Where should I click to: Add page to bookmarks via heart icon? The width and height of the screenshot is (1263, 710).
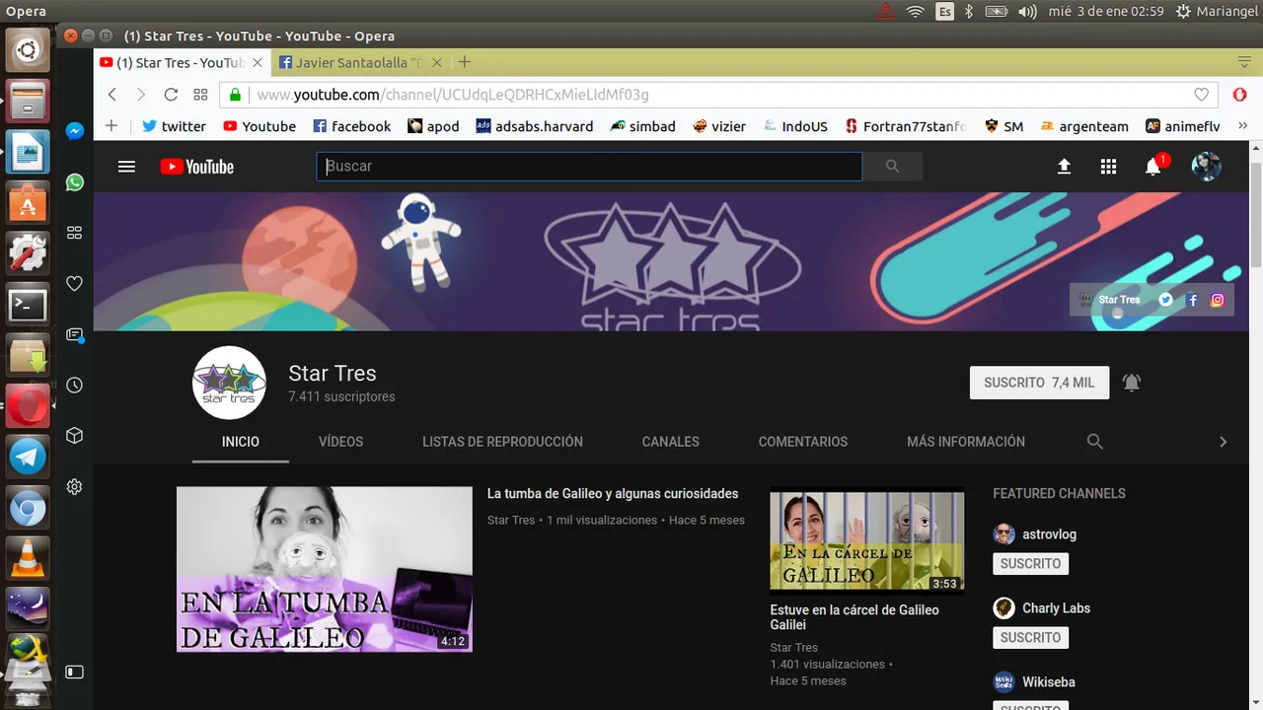[x=1201, y=95]
